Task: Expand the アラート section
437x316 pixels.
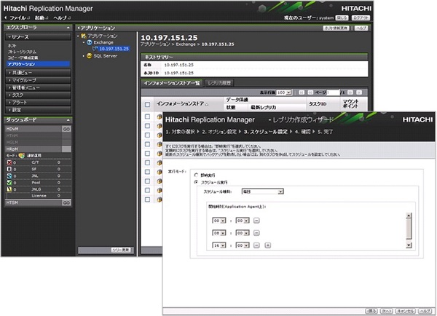Action: (38, 103)
